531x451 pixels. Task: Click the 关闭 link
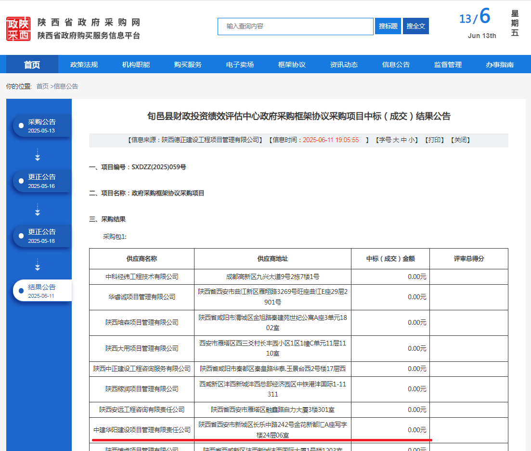(x=460, y=140)
